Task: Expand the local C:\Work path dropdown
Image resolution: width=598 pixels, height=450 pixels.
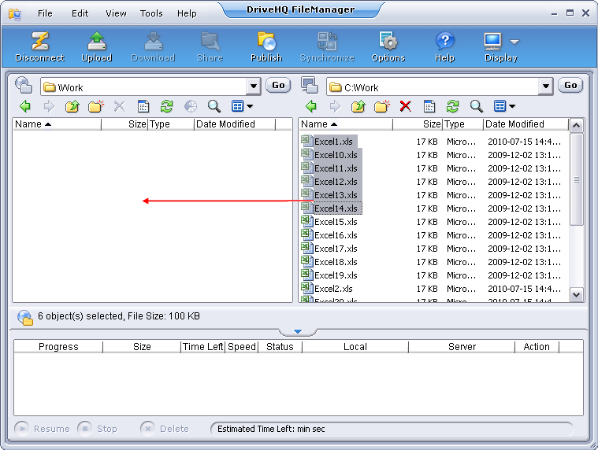Action: [546, 87]
